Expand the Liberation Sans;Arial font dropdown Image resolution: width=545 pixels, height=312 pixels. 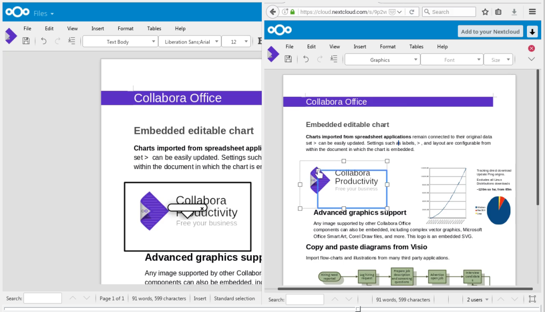pyautogui.click(x=189, y=41)
